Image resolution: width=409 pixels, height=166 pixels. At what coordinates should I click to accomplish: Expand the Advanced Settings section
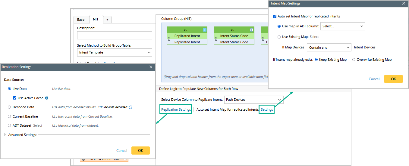pos(5,135)
